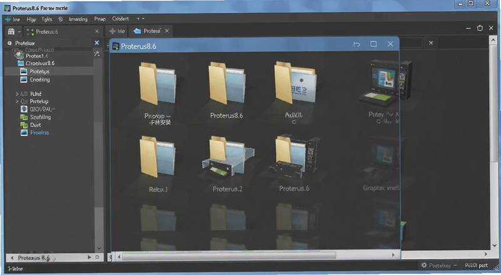Click the PX30t past status bar entry

point(477,266)
